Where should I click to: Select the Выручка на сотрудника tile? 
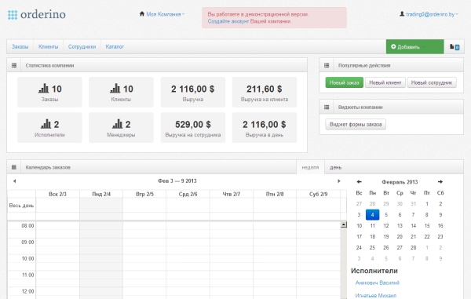(193, 128)
